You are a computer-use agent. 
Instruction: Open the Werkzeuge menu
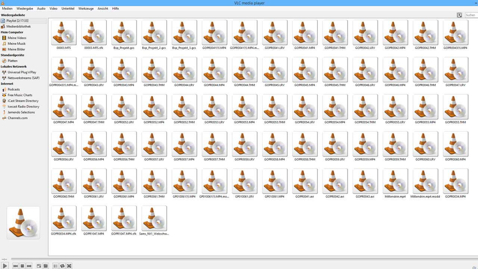pyautogui.click(x=86, y=8)
